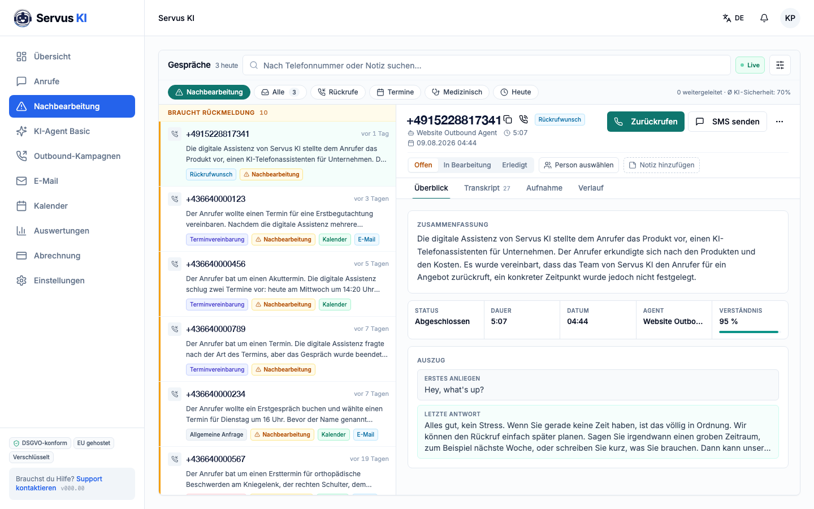
Task: Copy the phone number in detail header
Action: coord(508,119)
